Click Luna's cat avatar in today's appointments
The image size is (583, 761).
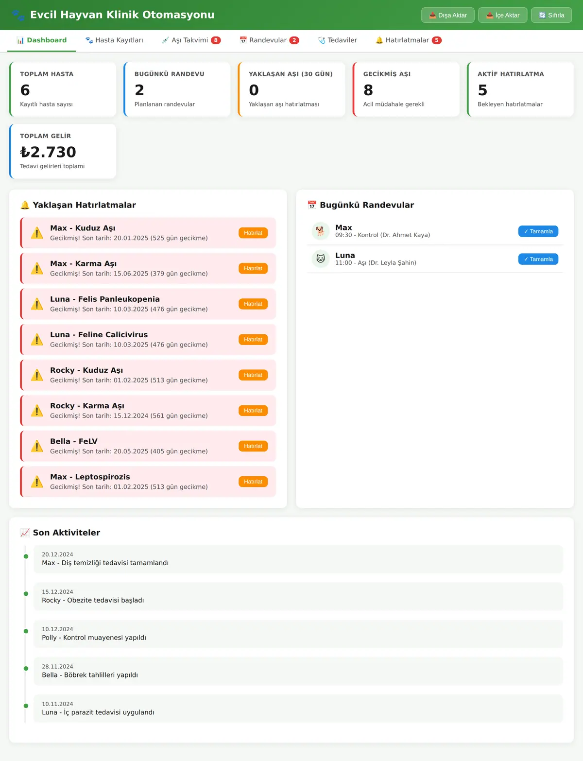320,259
